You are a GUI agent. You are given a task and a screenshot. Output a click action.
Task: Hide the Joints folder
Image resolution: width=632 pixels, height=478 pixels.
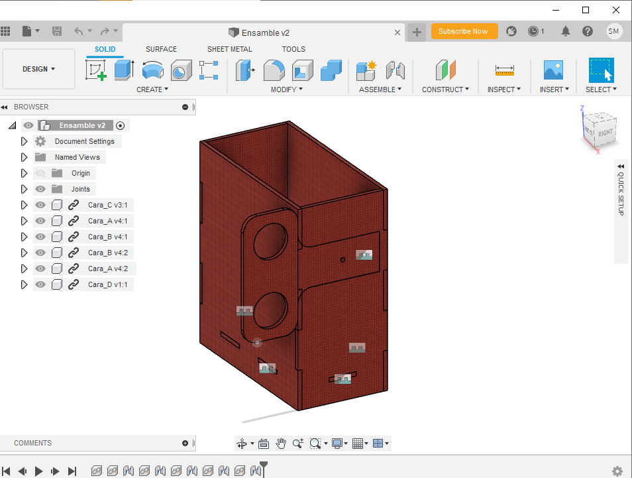click(x=40, y=189)
